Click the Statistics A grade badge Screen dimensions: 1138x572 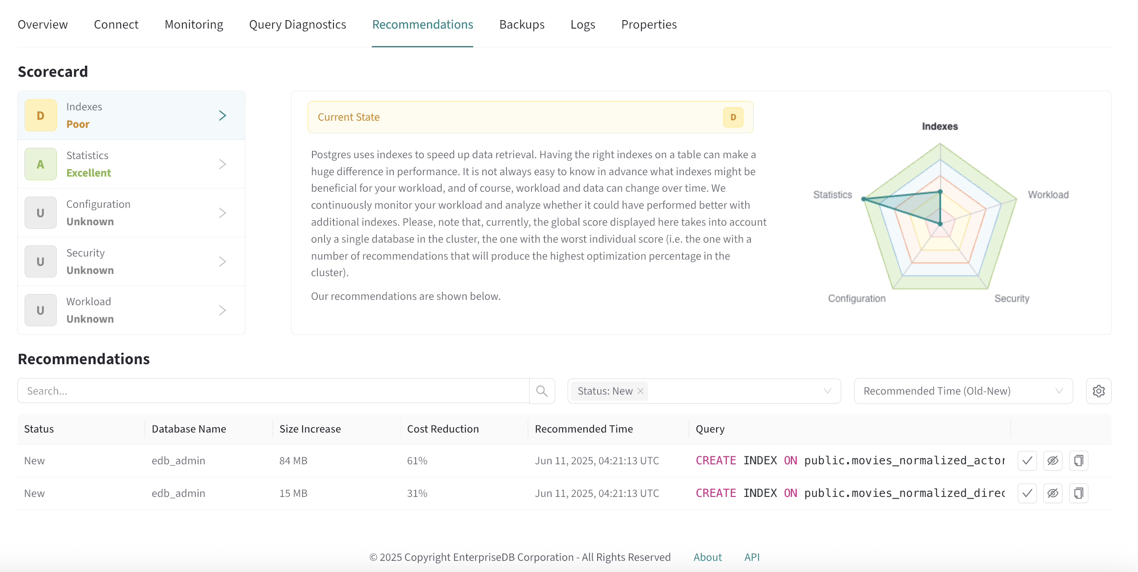pos(41,164)
